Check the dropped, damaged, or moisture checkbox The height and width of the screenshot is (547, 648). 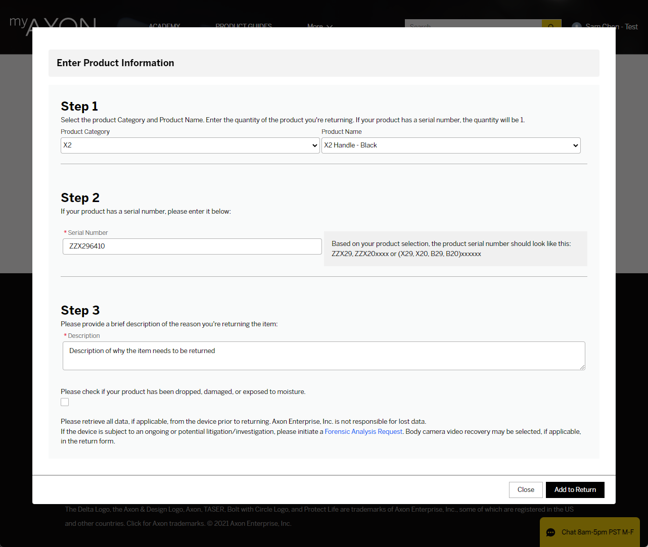[x=65, y=402]
